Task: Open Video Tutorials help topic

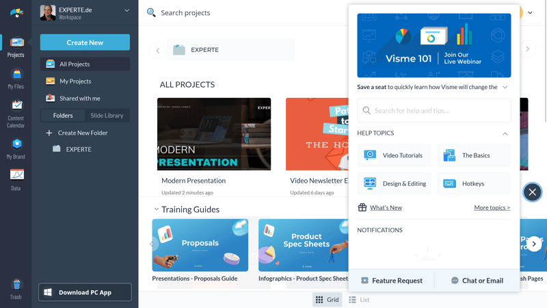Action: pyautogui.click(x=395, y=155)
